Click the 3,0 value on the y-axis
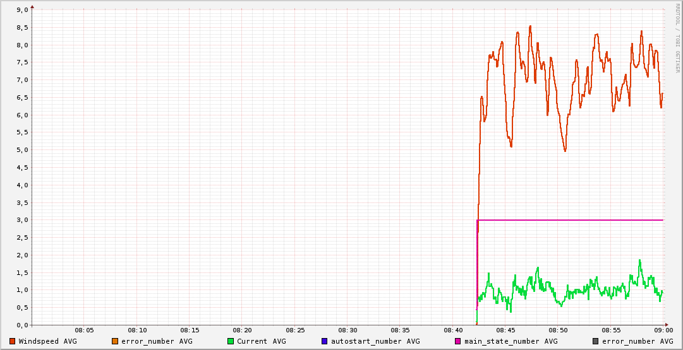The image size is (683, 350). pyautogui.click(x=21, y=220)
